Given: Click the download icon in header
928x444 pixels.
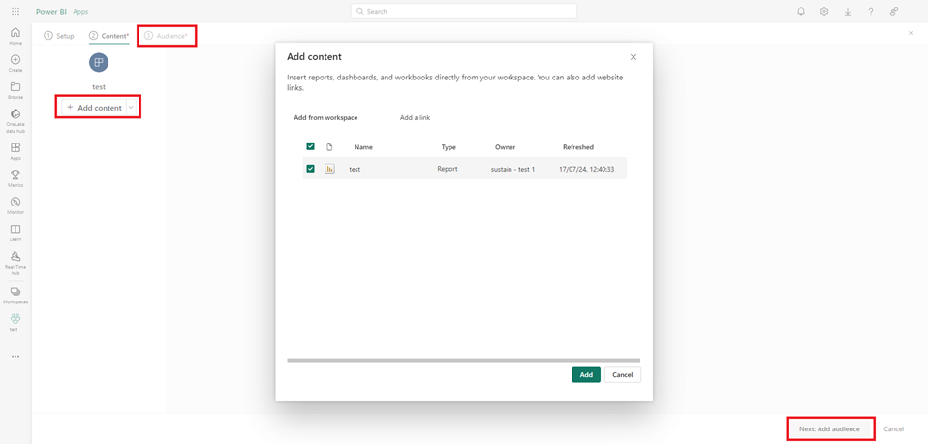Looking at the screenshot, I should point(848,12).
